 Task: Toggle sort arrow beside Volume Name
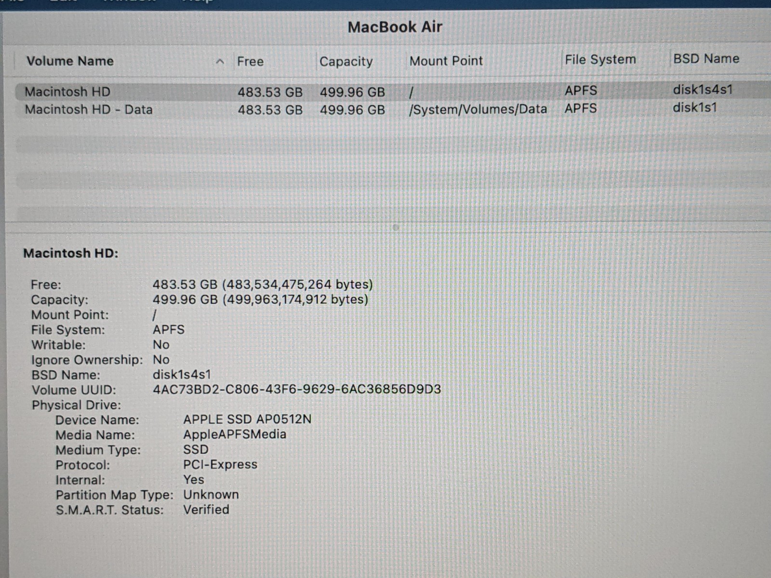tap(220, 62)
